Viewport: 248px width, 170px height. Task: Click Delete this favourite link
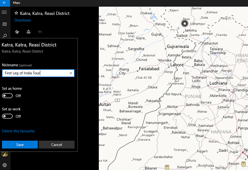pyautogui.click(x=18, y=131)
